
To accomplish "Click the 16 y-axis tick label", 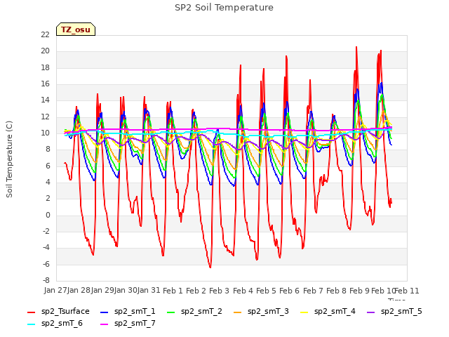I will click(45, 84).
